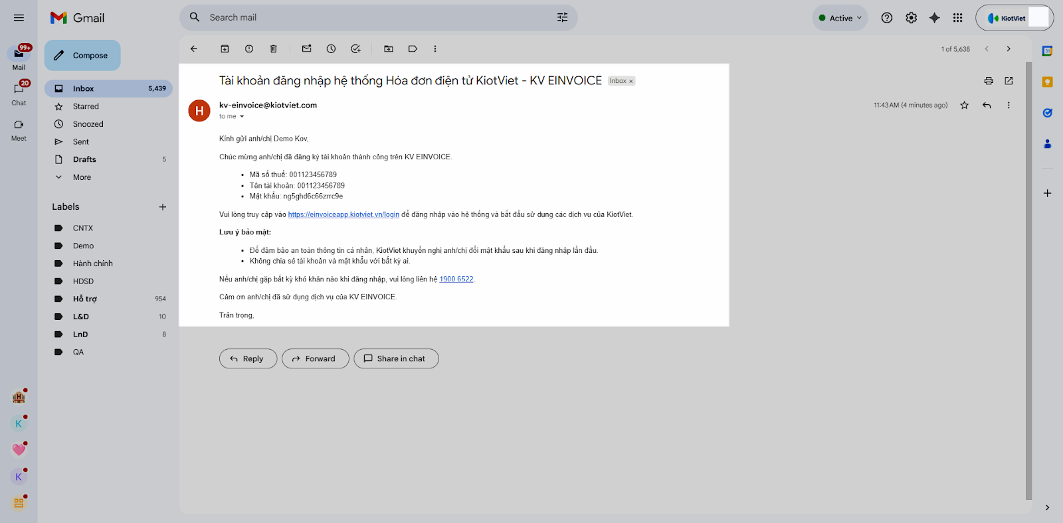This screenshot has width=1063, height=523.
Task: Switch to Chat section
Action: (19, 93)
